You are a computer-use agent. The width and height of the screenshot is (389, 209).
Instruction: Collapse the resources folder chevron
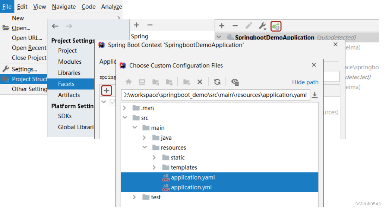(x=145, y=147)
